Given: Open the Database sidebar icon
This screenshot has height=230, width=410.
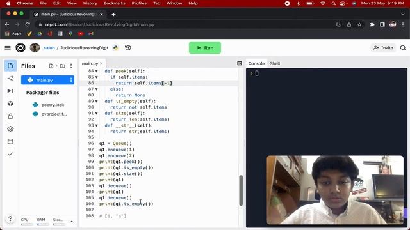Looking at the screenshot, I should [10, 141].
